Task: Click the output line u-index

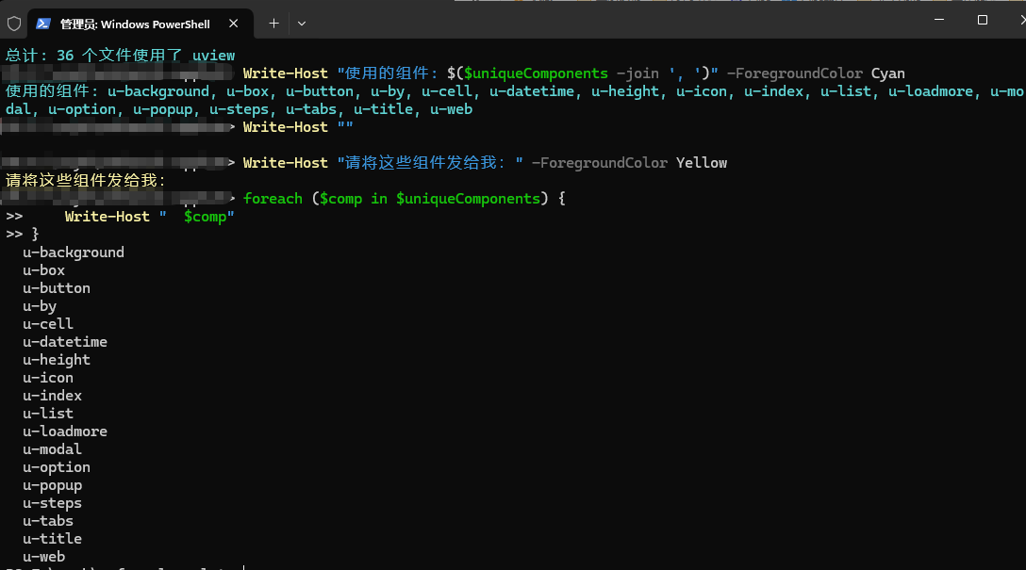Action: pyautogui.click(x=53, y=396)
